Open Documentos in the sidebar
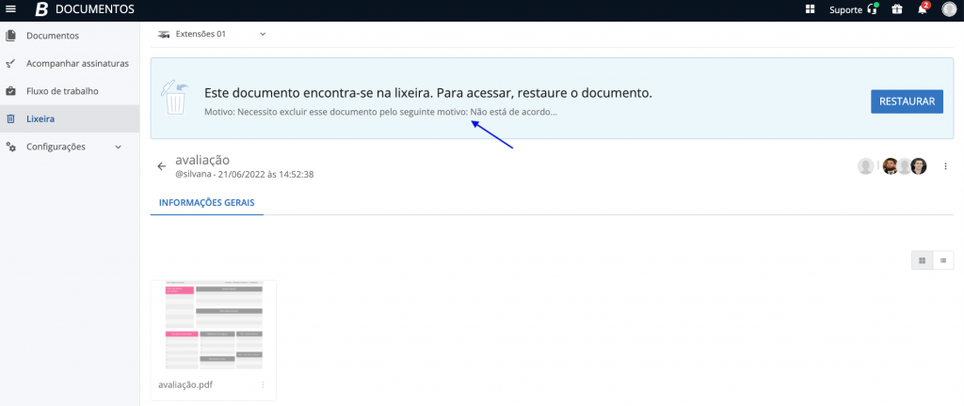964x406 pixels. click(x=53, y=36)
